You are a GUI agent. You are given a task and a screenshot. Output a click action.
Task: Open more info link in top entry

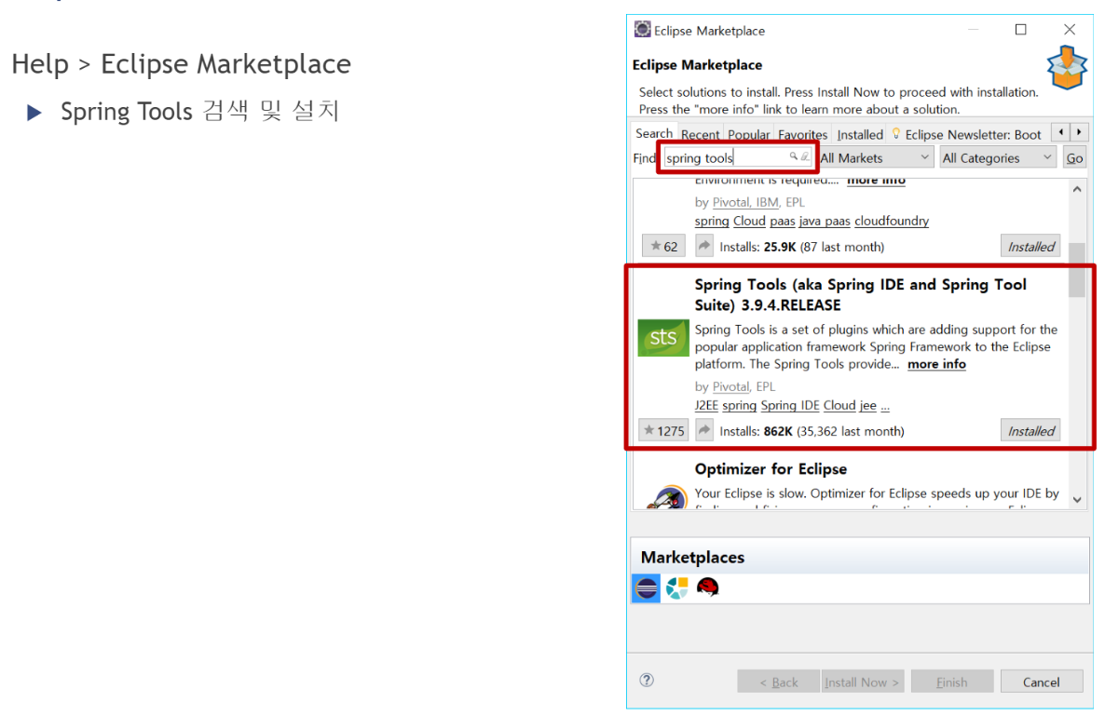876,181
